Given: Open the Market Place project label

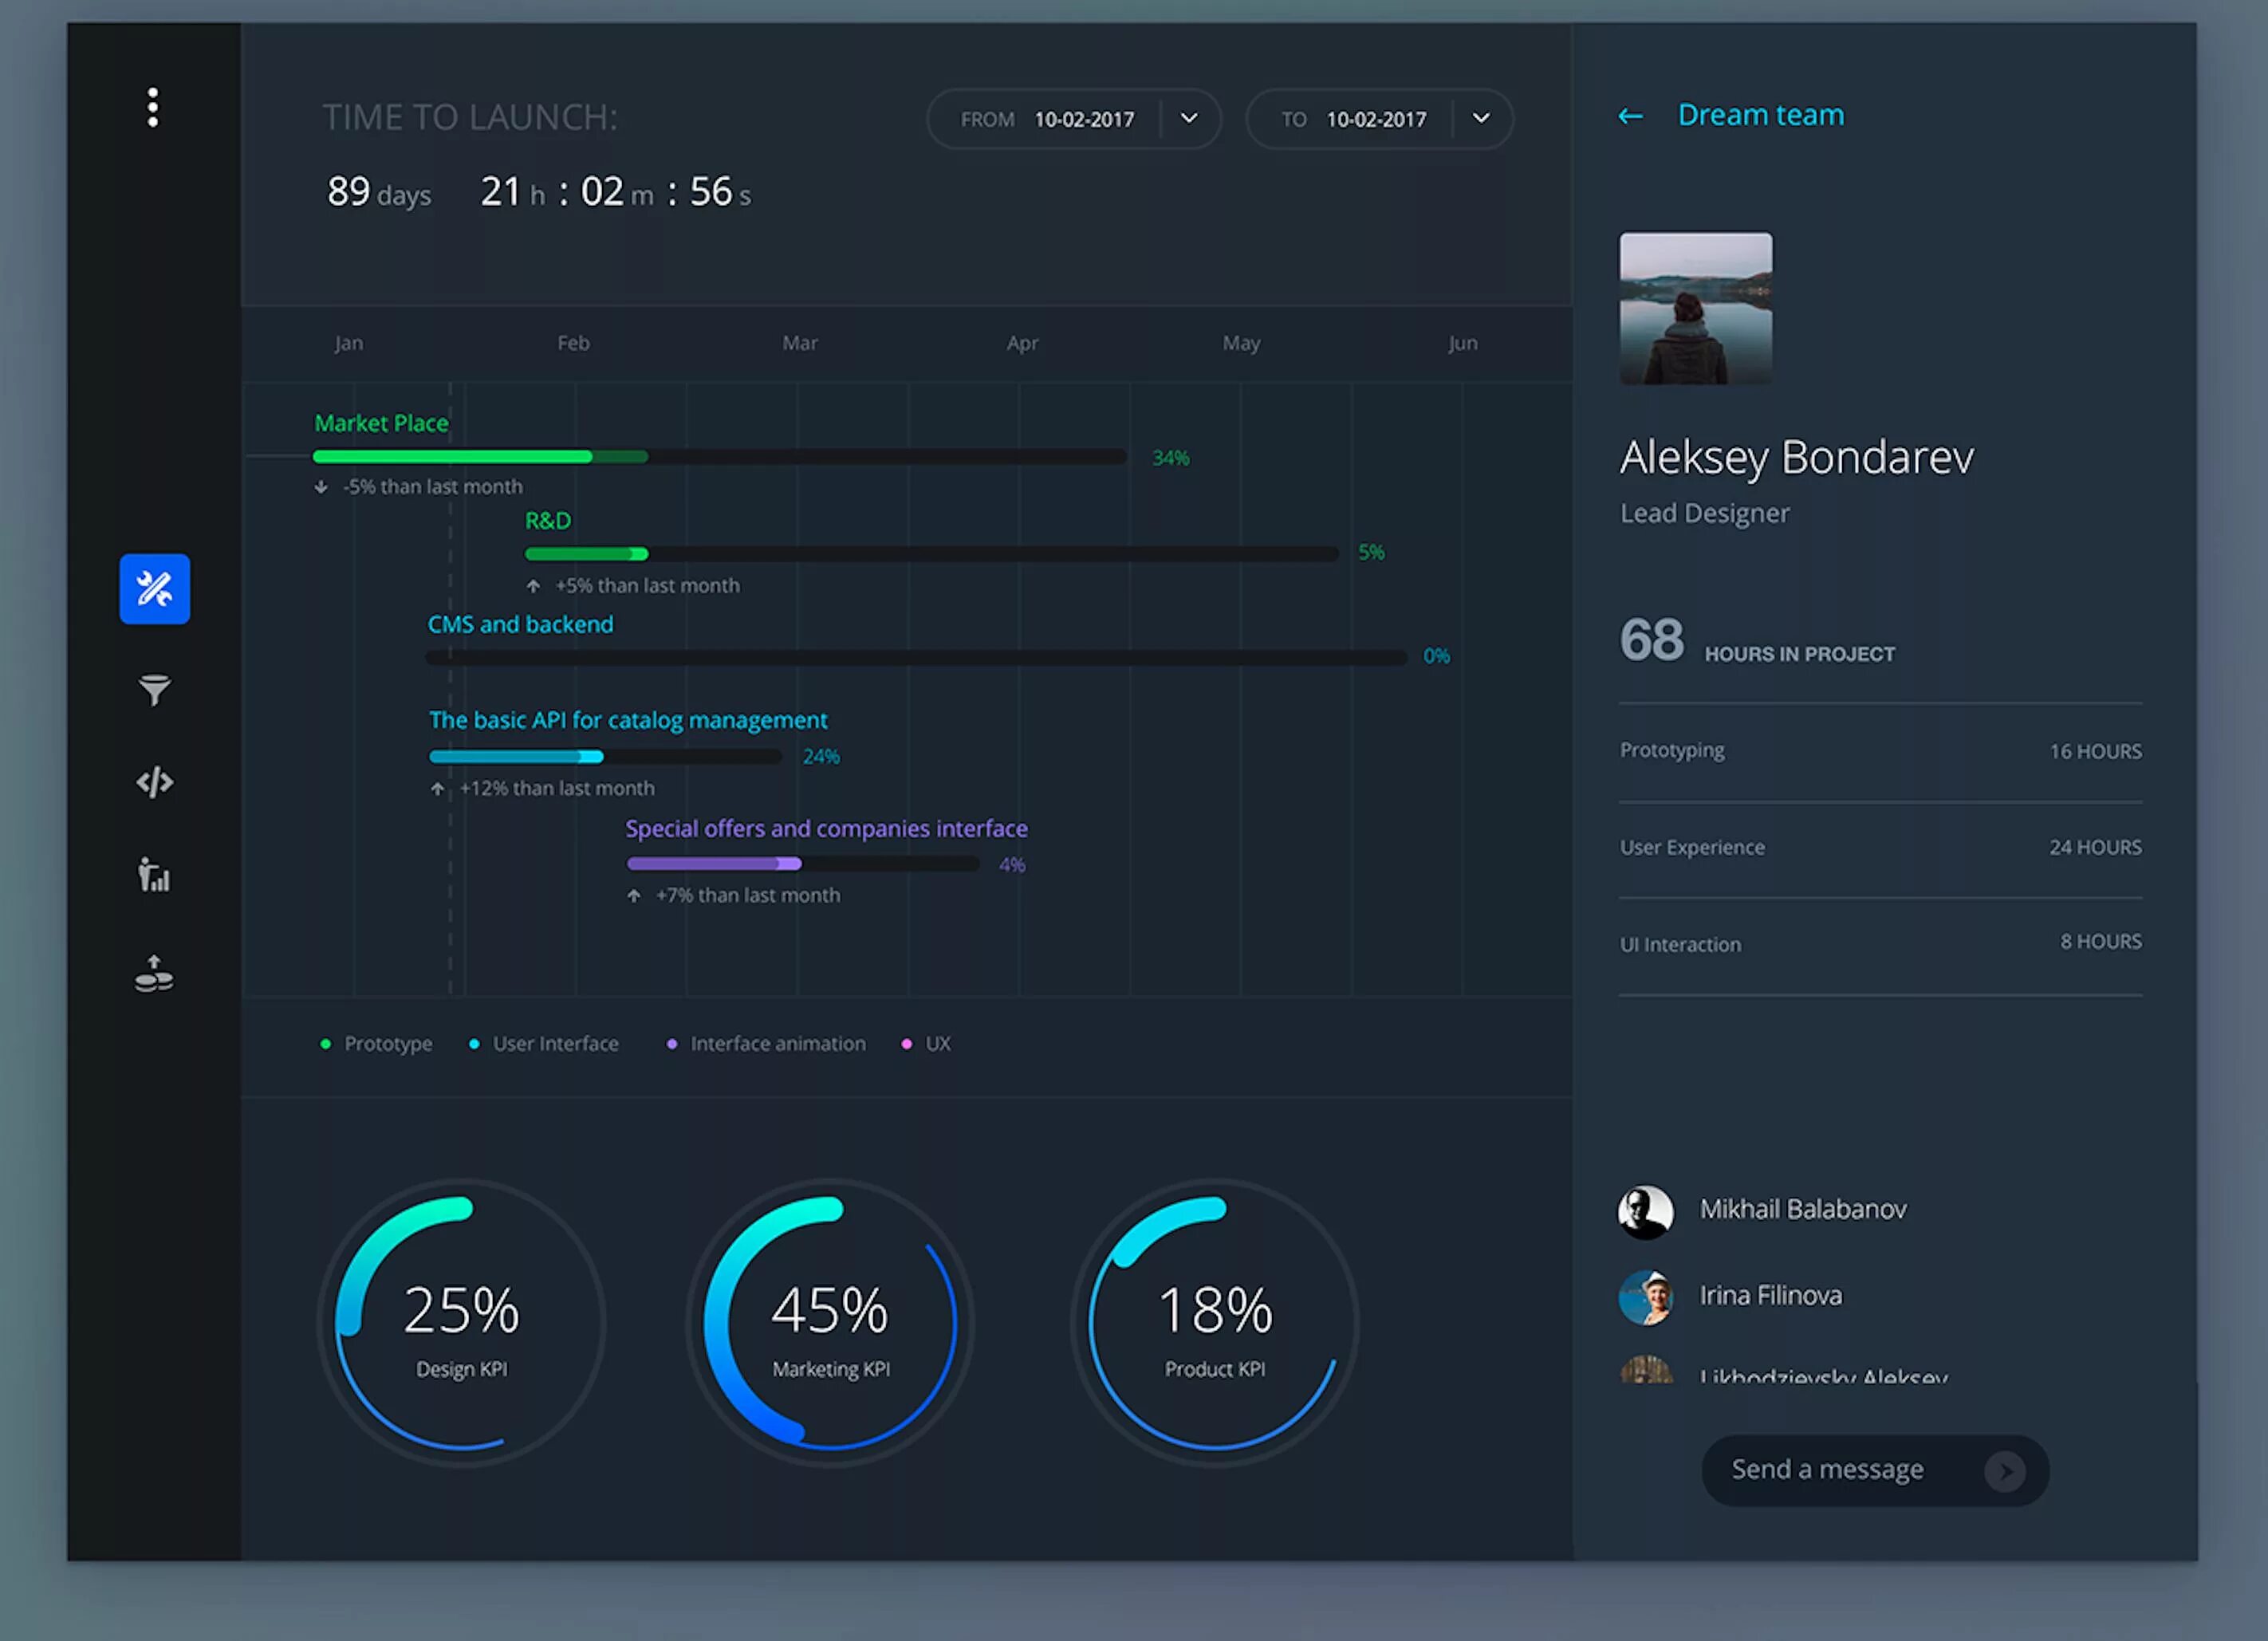Looking at the screenshot, I should pyautogui.click(x=381, y=423).
